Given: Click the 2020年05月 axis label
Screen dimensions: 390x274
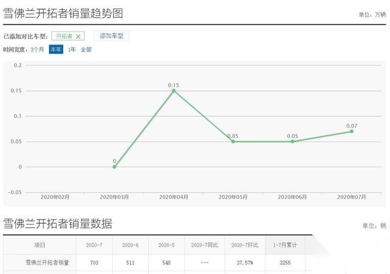Looking at the screenshot, I should [x=233, y=197].
